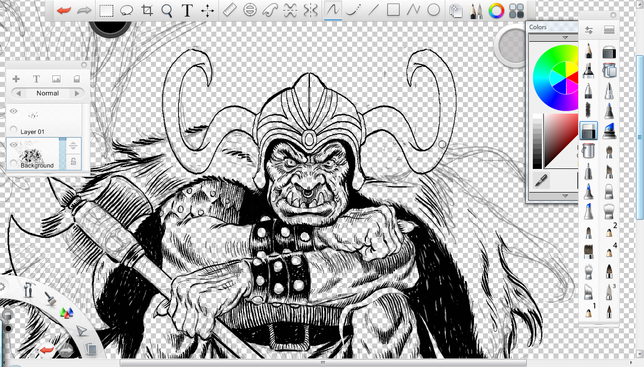Select the paint bucket with layers brush
The height and width of the screenshot is (367, 644).
(609, 71)
